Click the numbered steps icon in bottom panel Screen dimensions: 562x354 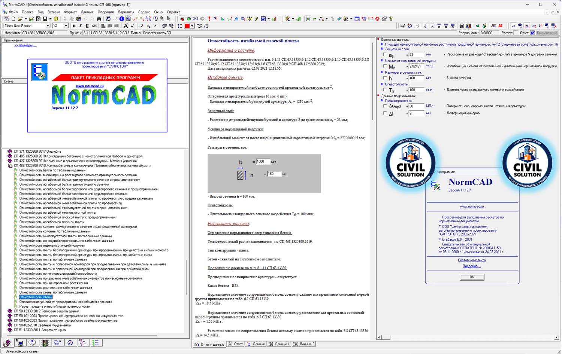[83, 343]
